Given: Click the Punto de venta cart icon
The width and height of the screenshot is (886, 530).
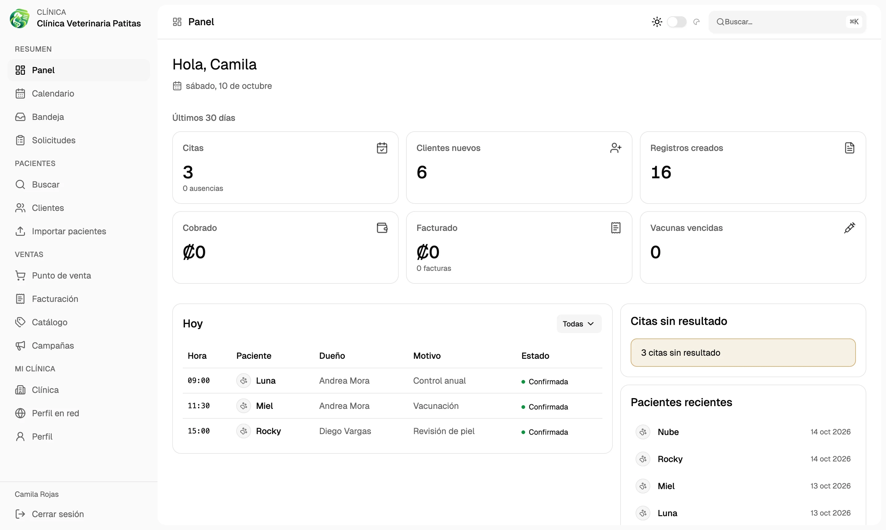Looking at the screenshot, I should [20, 276].
